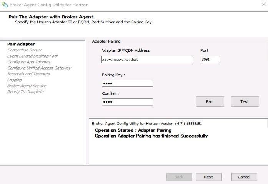Focus the Confirm pairing key field

(127, 102)
